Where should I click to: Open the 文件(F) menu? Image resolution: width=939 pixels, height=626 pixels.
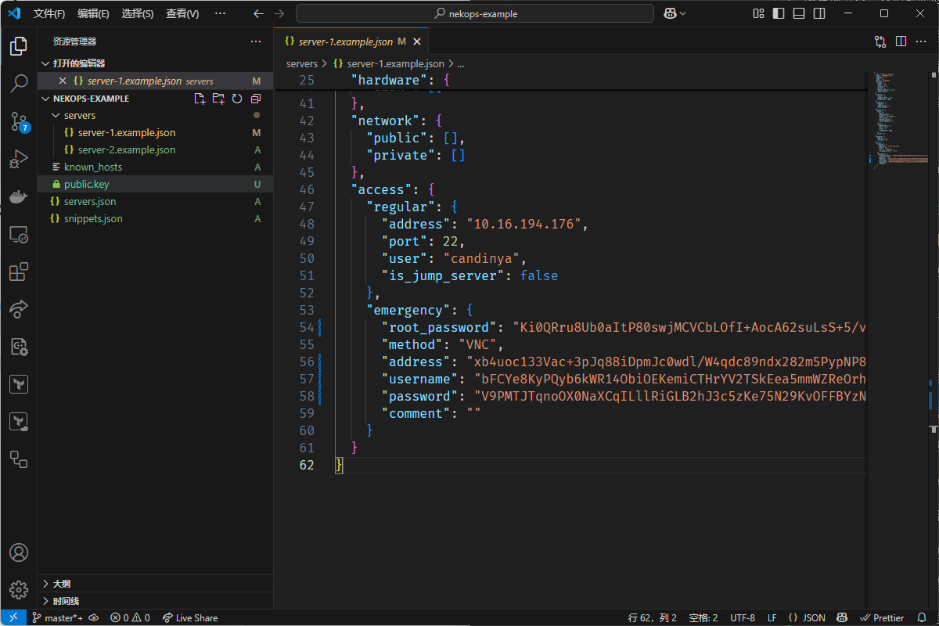pos(49,13)
